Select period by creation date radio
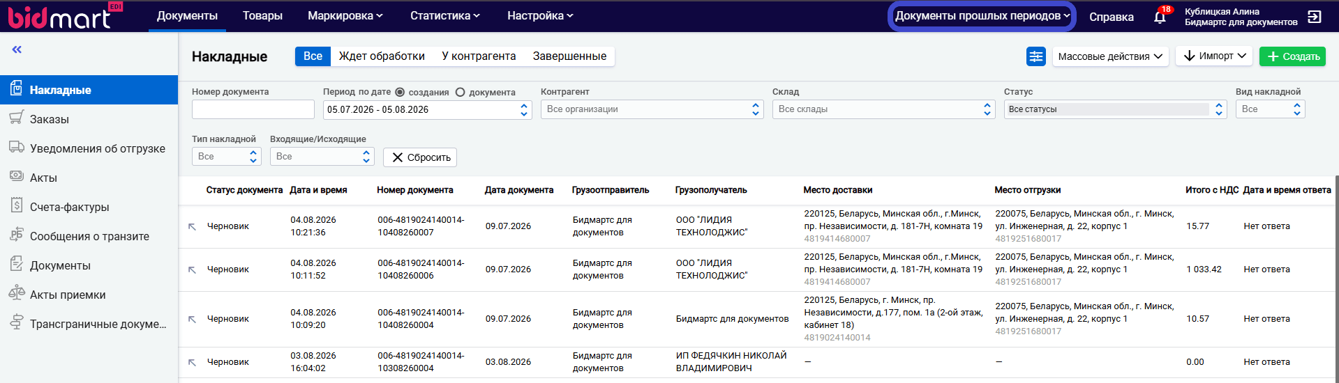 click(400, 92)
